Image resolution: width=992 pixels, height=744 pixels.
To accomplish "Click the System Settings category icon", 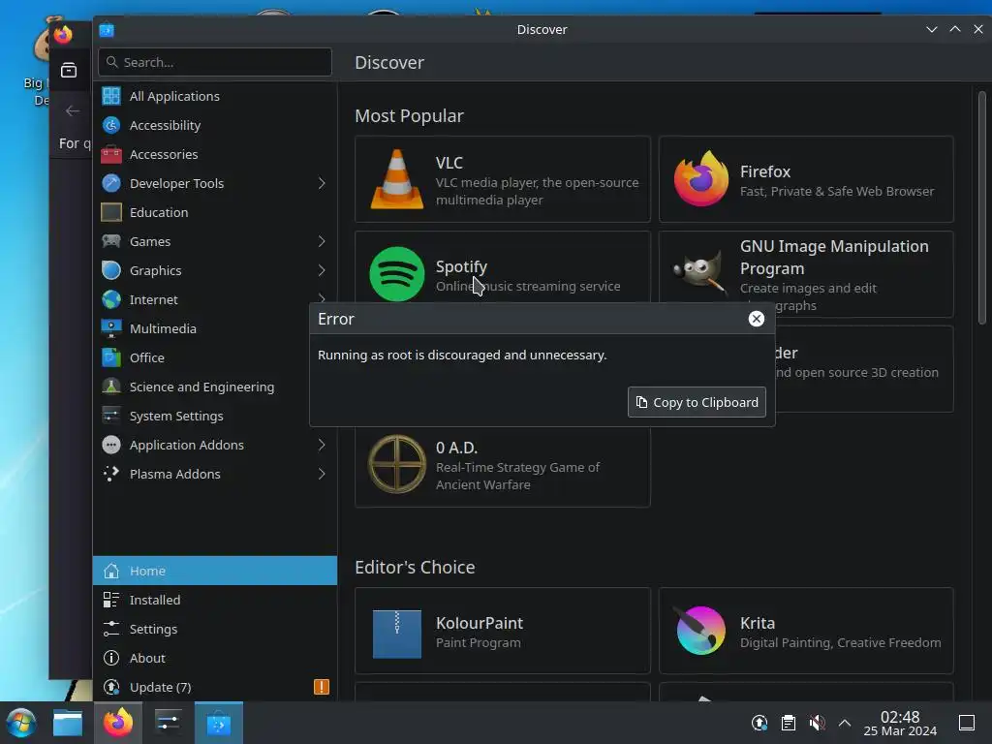I will point(111,416).
